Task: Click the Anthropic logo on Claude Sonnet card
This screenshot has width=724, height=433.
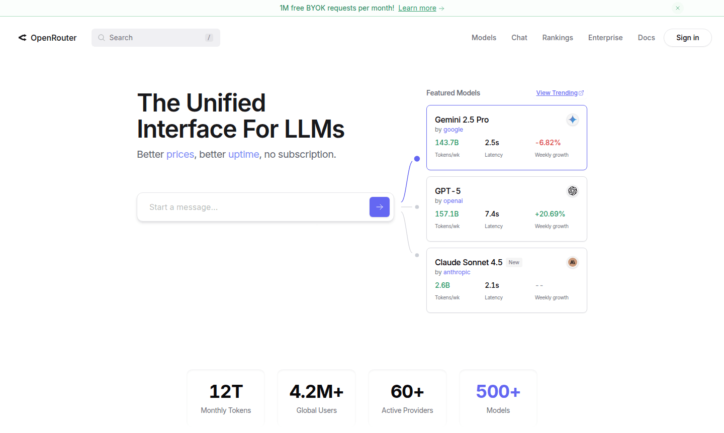Action: tap(572, 262)
